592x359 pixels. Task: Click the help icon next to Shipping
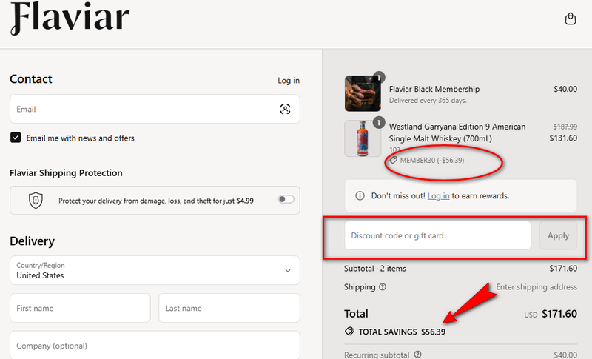[x=383, y=287]
